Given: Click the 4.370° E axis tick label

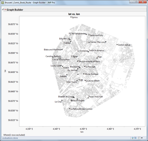Looking at the screenshot, I should coord(138,129).
